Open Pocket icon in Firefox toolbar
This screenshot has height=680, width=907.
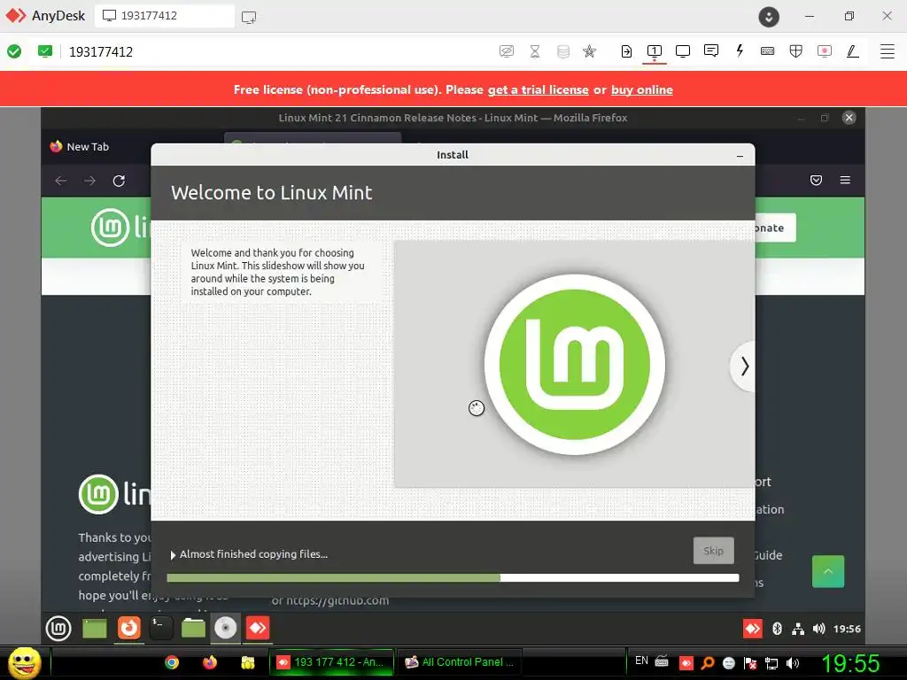816,181
